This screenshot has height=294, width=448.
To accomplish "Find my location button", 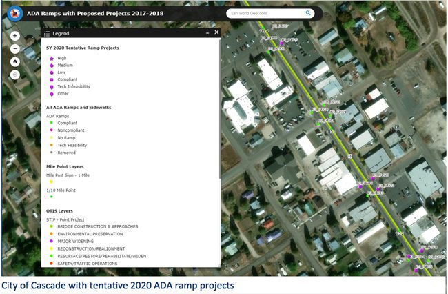I will click(15, 75).
